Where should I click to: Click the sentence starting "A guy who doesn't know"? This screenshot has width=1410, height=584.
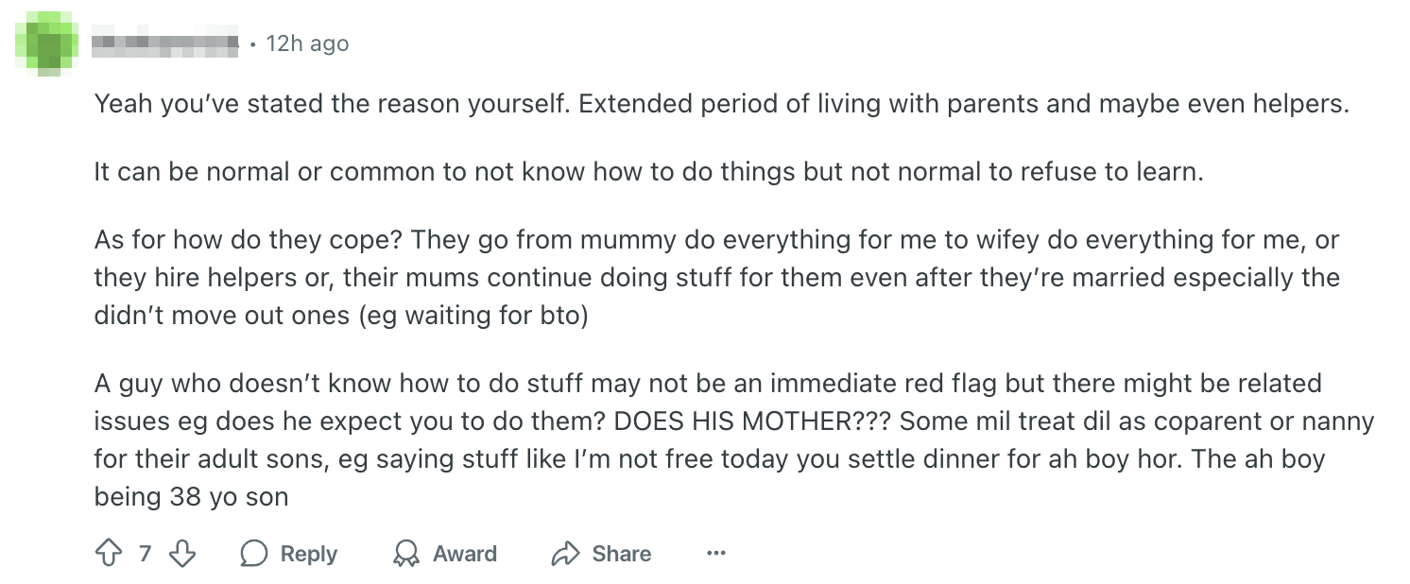coord(707,384)
